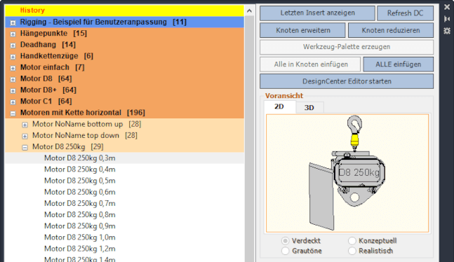
Task: Expand the Hängepunkte tree node
Action: (x=13, y=34)
